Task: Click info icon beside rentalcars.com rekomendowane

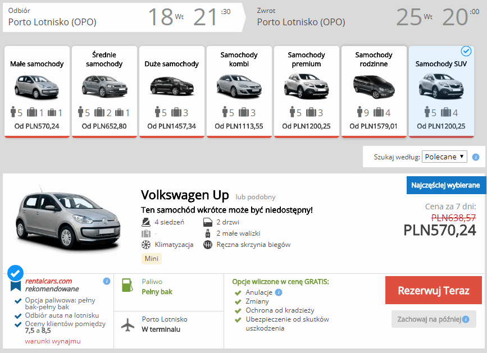Action: coord(107,281)
